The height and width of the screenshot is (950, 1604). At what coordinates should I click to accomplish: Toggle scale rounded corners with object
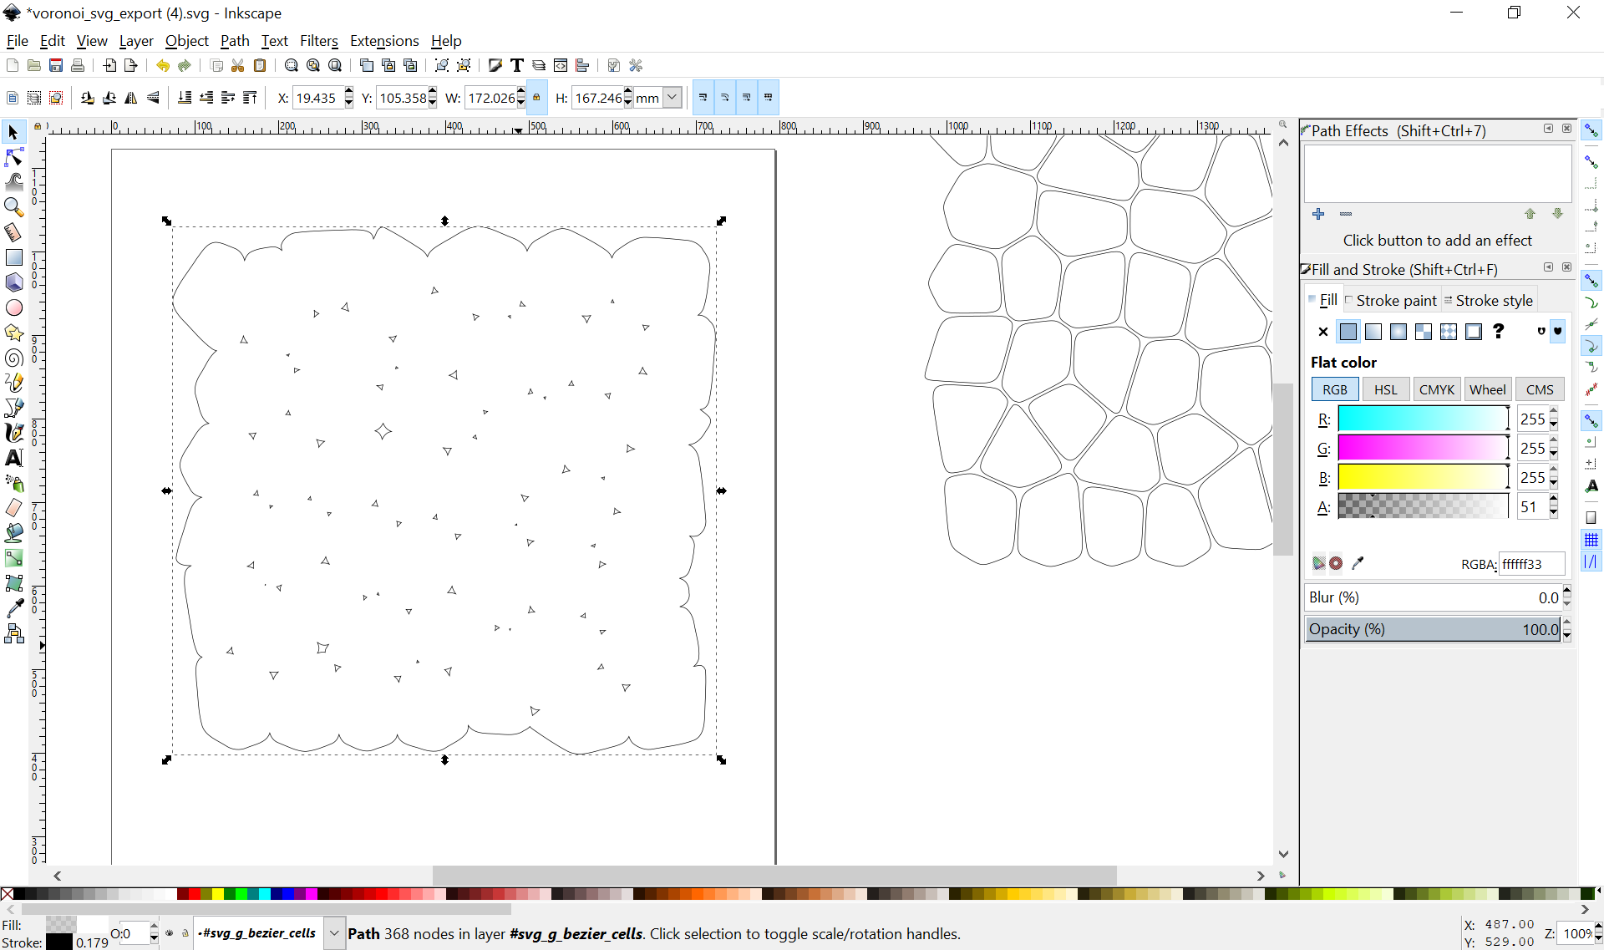(x=725, y=98)
